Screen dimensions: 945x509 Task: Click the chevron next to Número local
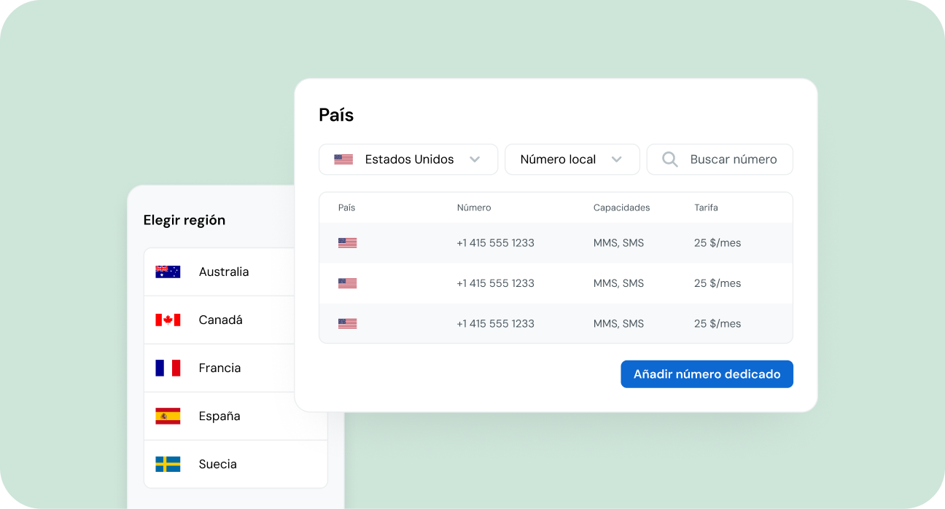(x=617, y=159)
